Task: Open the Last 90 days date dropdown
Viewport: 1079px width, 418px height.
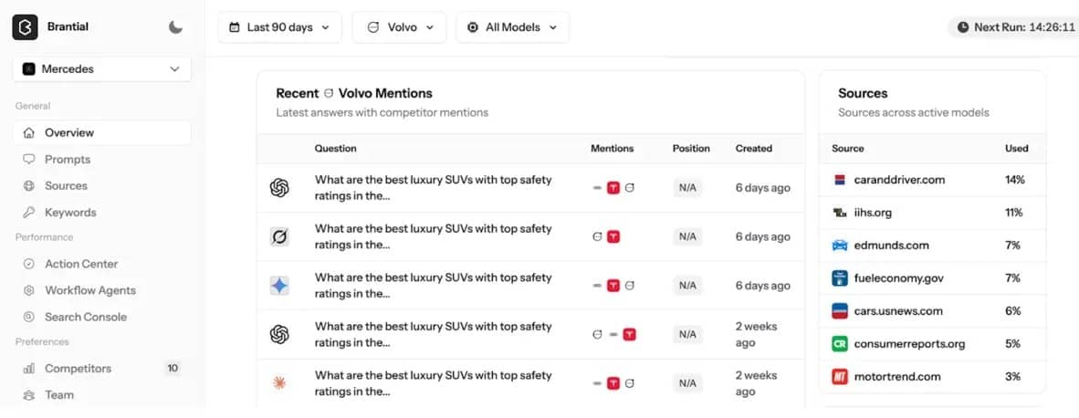Action: [279, 27]
